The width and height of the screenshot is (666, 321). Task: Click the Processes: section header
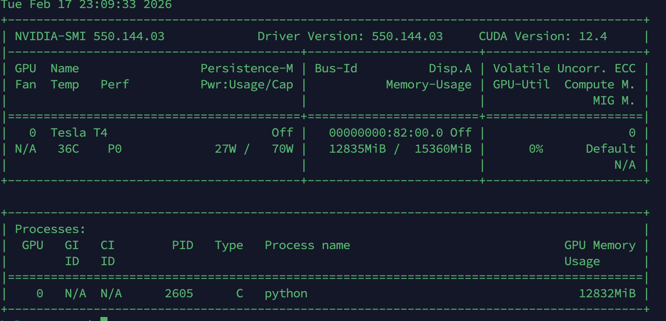point(50,229)
